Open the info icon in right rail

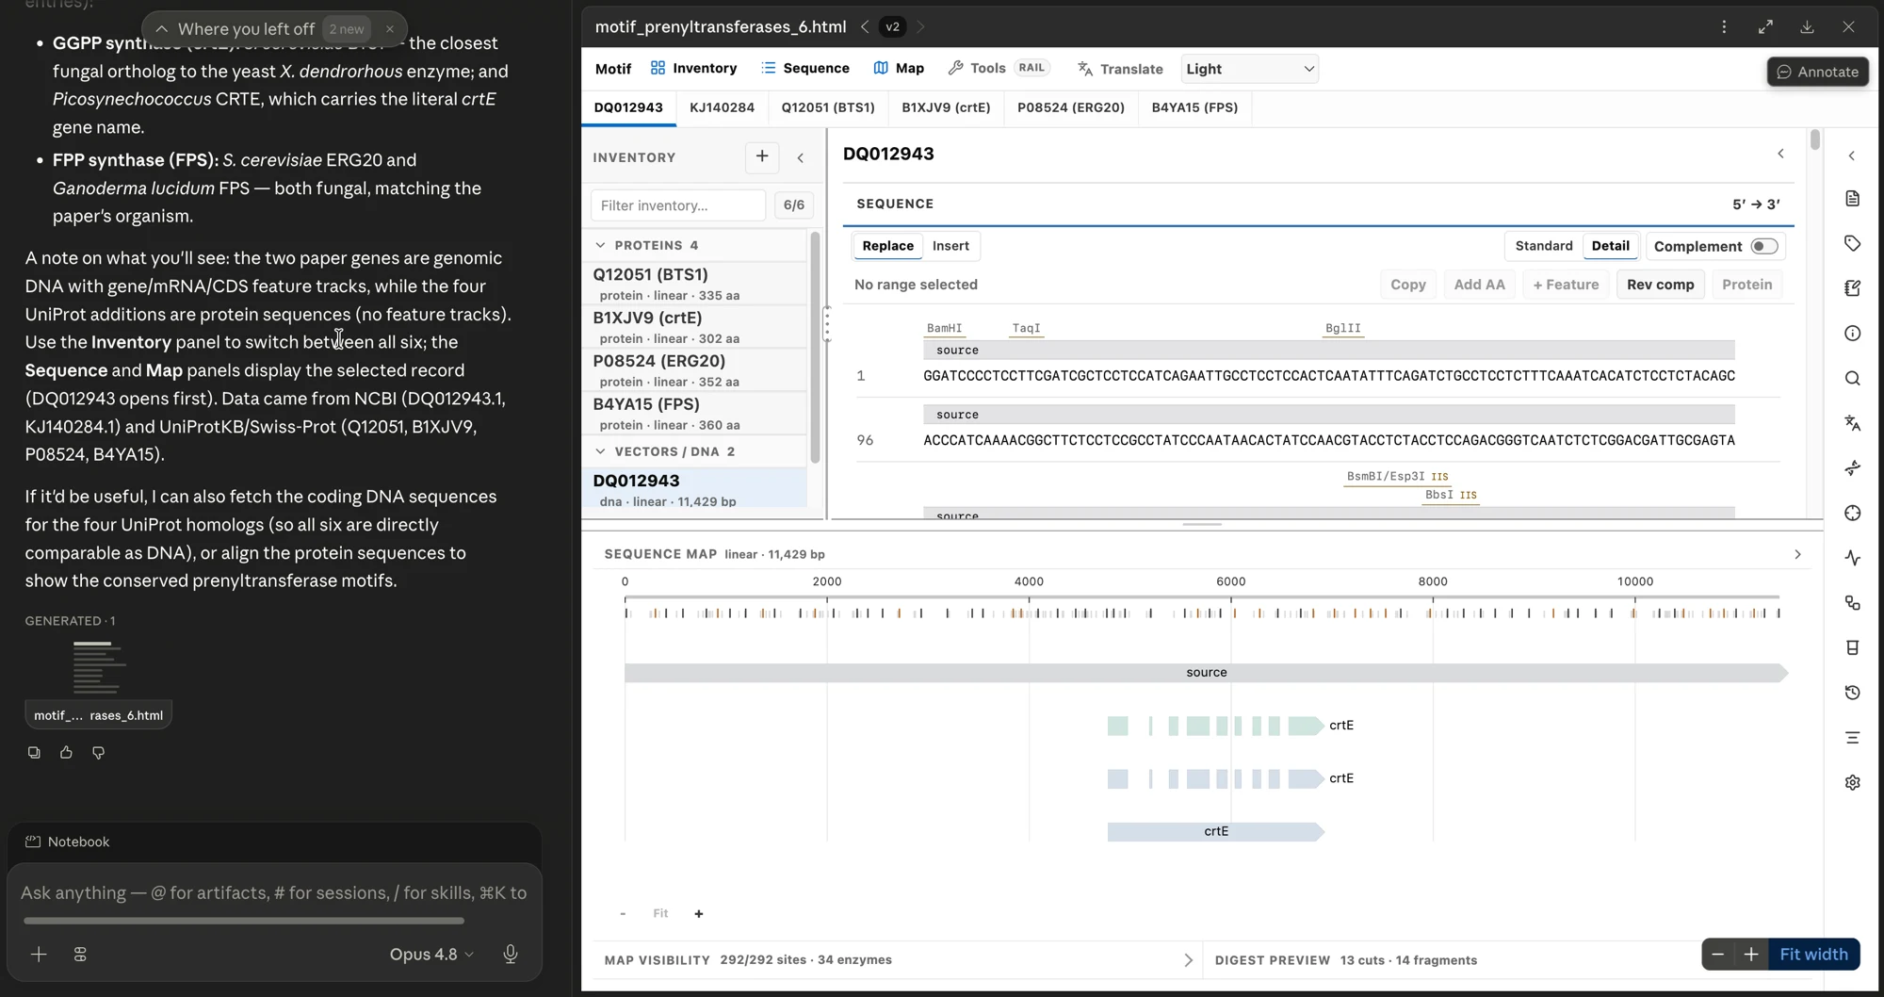coord(1852,334)
